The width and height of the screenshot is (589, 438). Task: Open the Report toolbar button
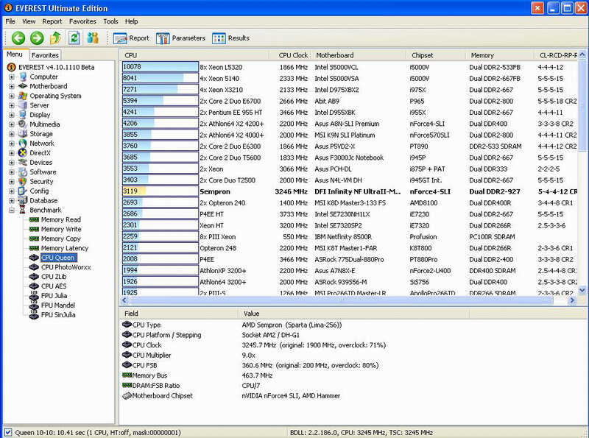pos(131,38)
